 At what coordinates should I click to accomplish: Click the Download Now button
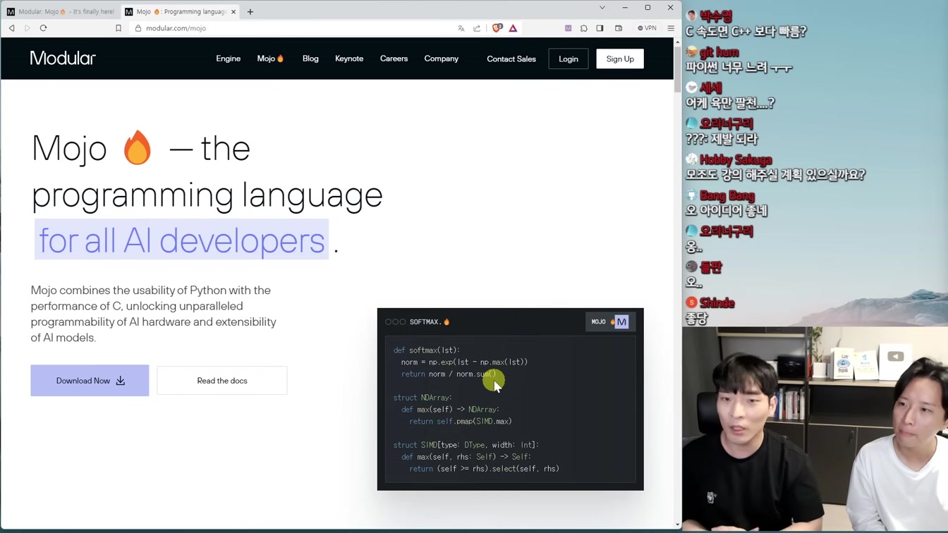90,381
